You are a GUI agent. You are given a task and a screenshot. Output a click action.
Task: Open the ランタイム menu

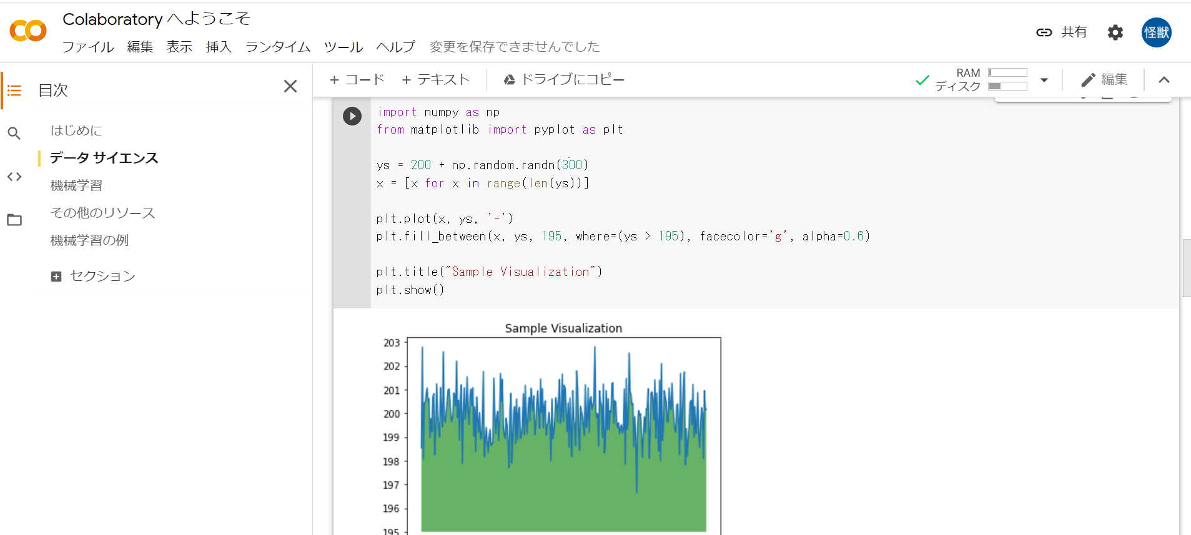pos(278,47)
